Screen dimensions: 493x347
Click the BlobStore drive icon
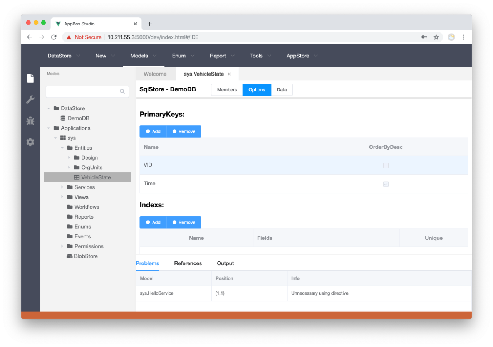69,256
